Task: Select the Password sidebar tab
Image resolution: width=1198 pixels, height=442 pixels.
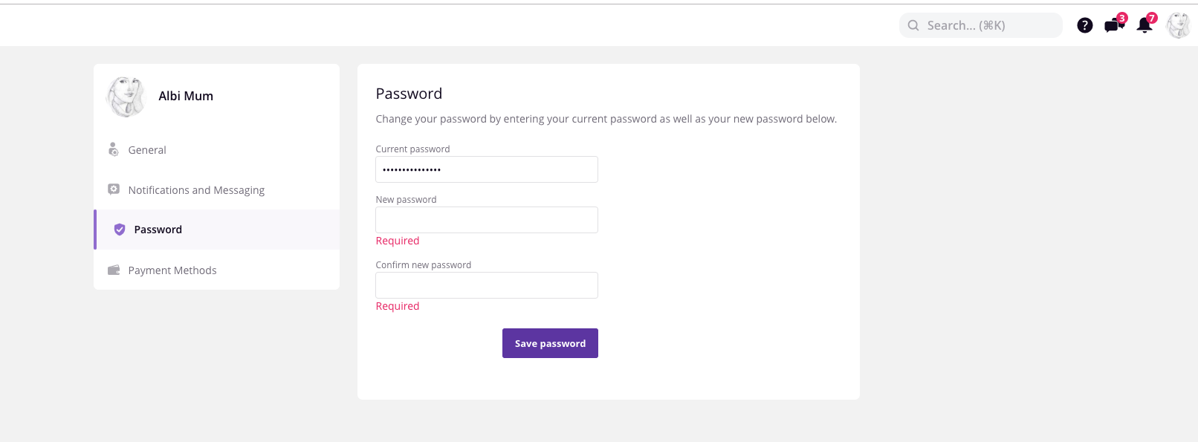Action: coord(158,230)
